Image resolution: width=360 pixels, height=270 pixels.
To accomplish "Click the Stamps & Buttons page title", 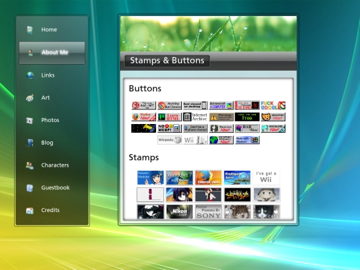I will tap(167, 61).
